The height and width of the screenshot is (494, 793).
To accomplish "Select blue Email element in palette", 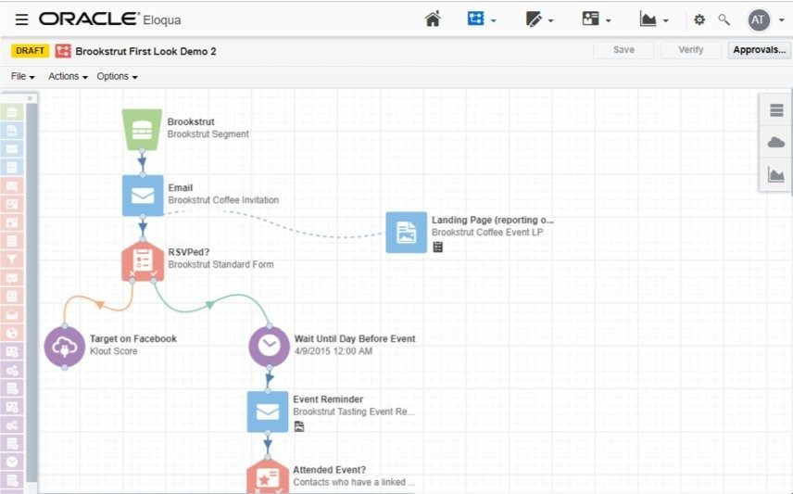I will pos(12,149).
